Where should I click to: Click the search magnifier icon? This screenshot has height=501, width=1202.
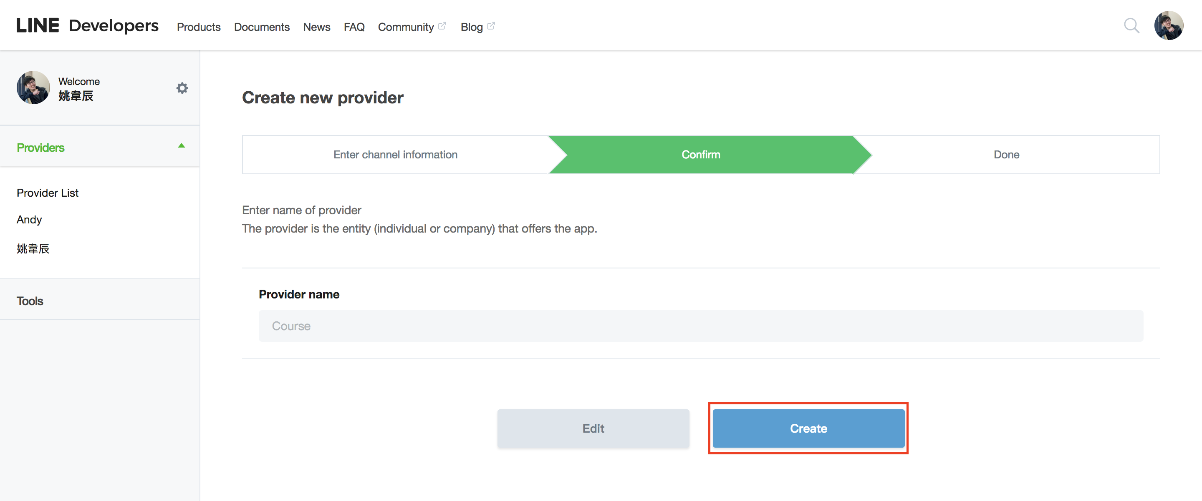1131,25
